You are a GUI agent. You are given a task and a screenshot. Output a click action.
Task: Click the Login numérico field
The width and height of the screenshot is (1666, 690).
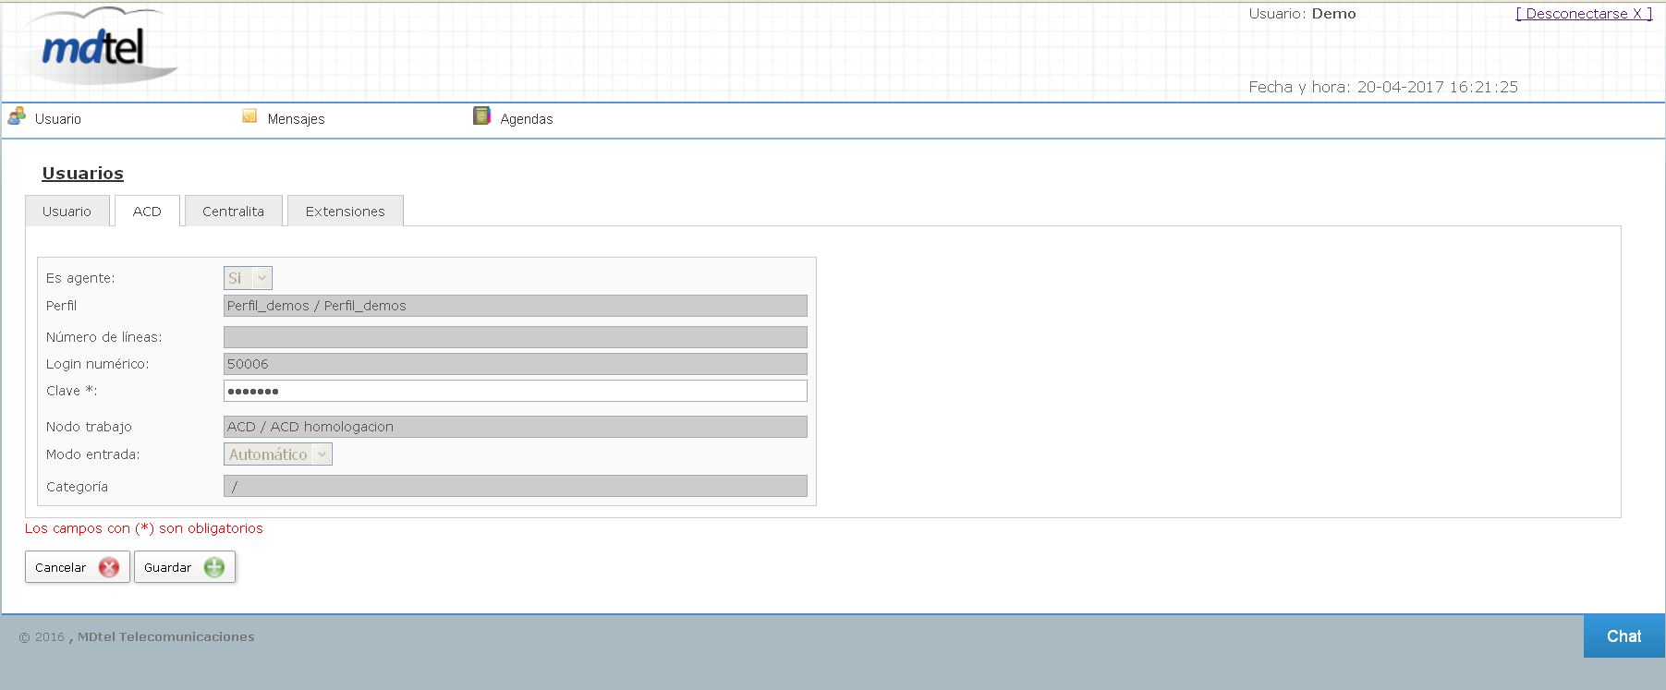coord(515,364)
